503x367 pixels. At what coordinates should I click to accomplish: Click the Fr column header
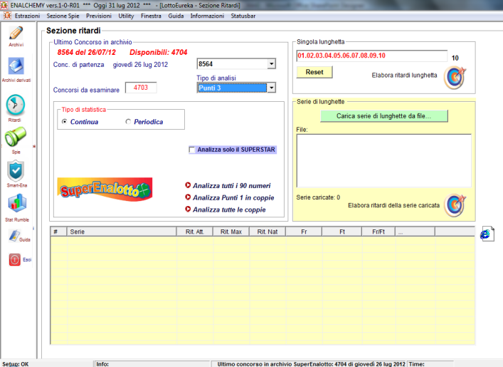(304, 232)
